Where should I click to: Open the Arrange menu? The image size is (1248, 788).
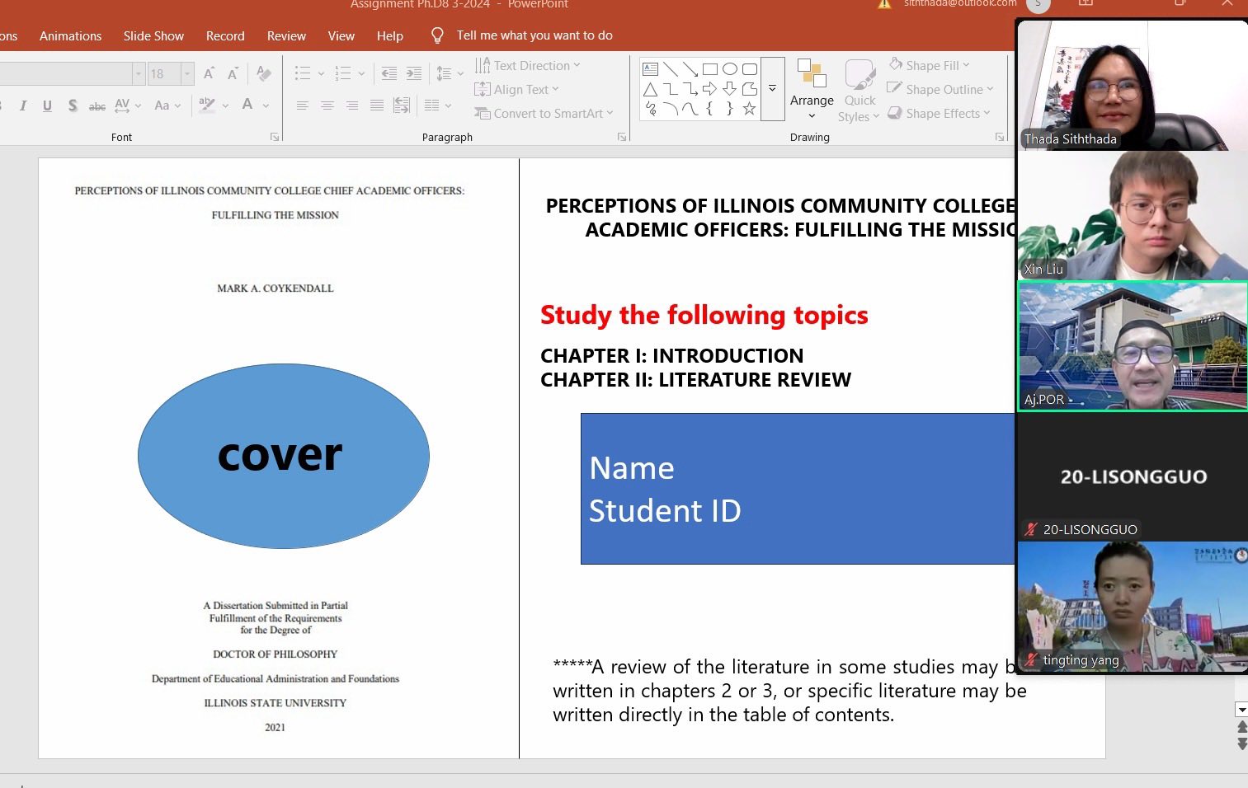click(812, 90)
